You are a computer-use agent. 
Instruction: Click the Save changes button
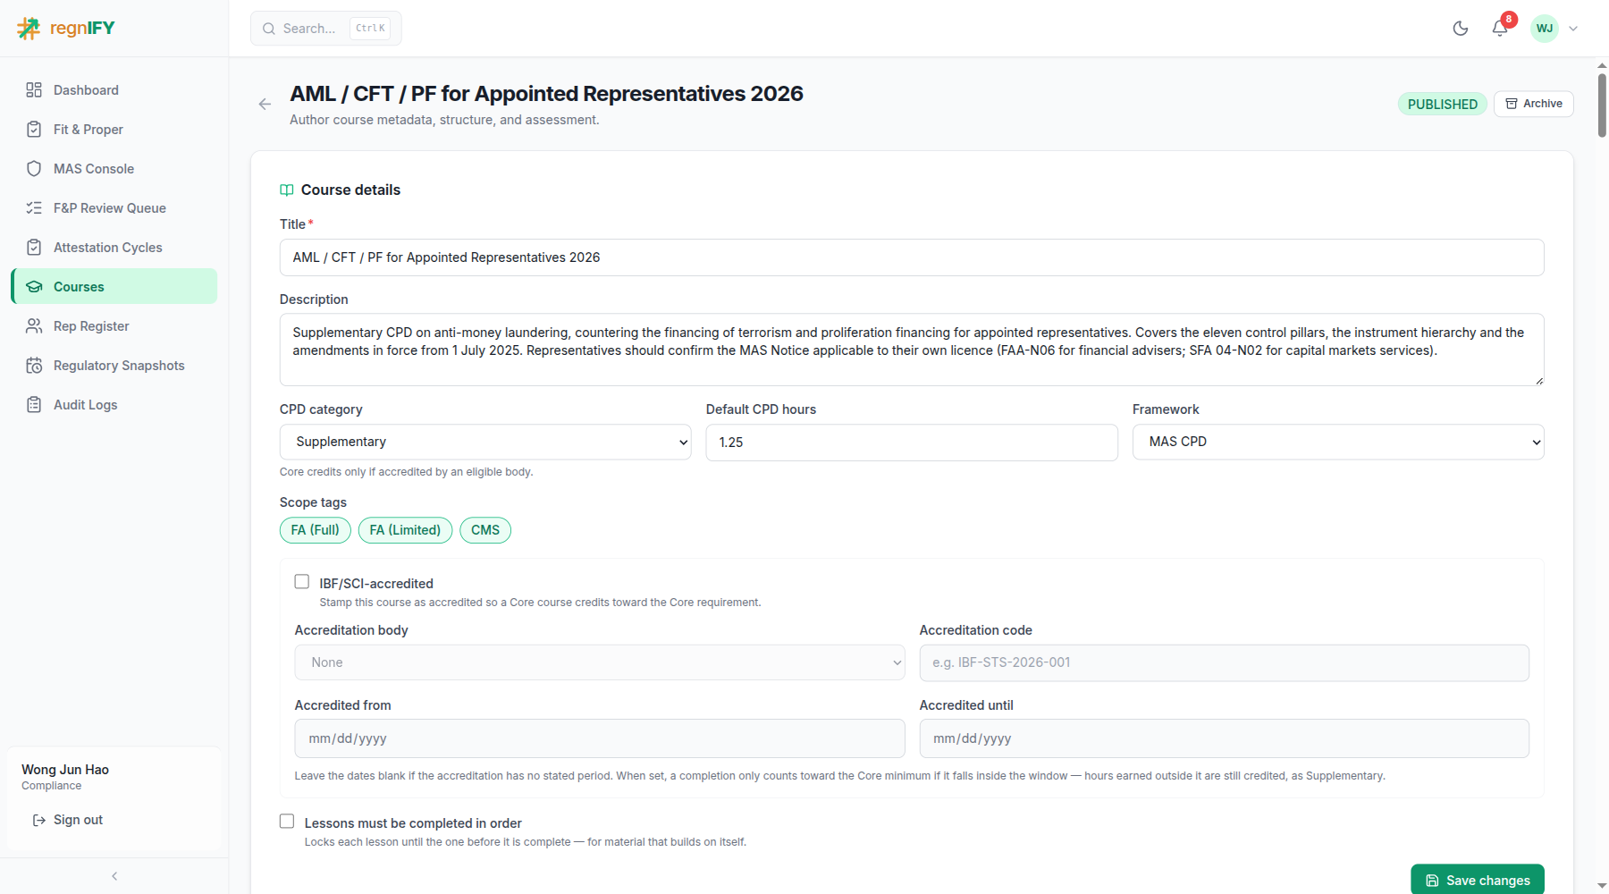pyautogui.click(x=1478, y=880)
